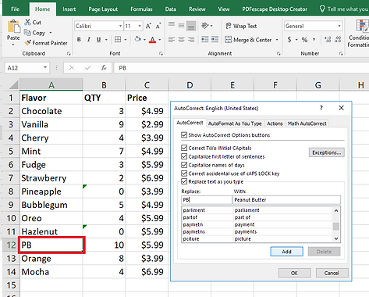Click the Insert Function fx icon
This screenshot has height=297, width=369.
pos(104,68)
